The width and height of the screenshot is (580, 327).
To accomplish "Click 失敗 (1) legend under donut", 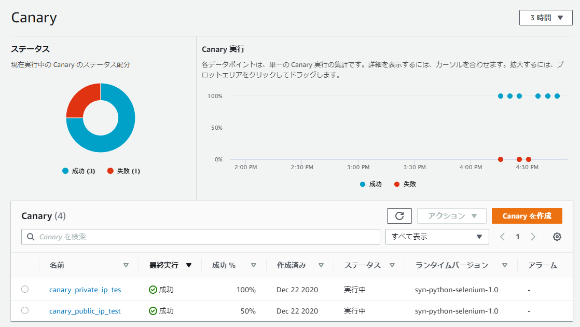I will click(x=123, y=171).
